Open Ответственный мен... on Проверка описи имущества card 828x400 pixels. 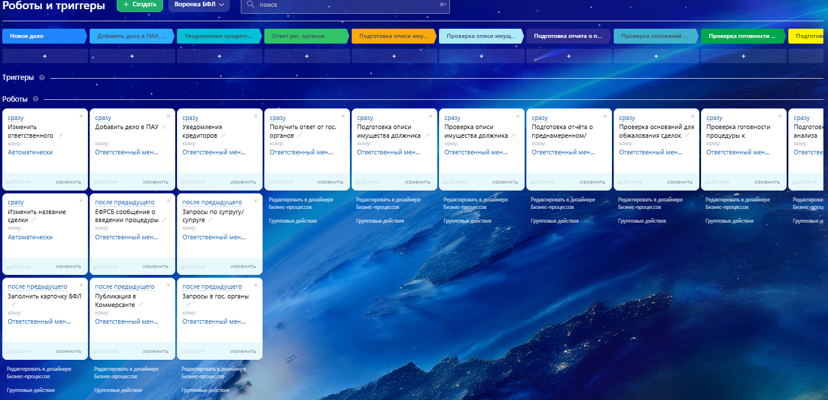pos(476,153)
